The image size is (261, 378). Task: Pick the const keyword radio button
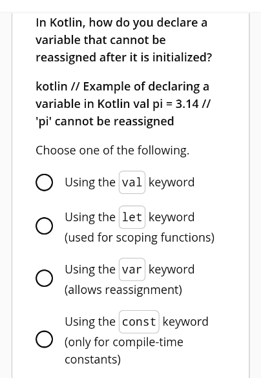click(45, 339)
